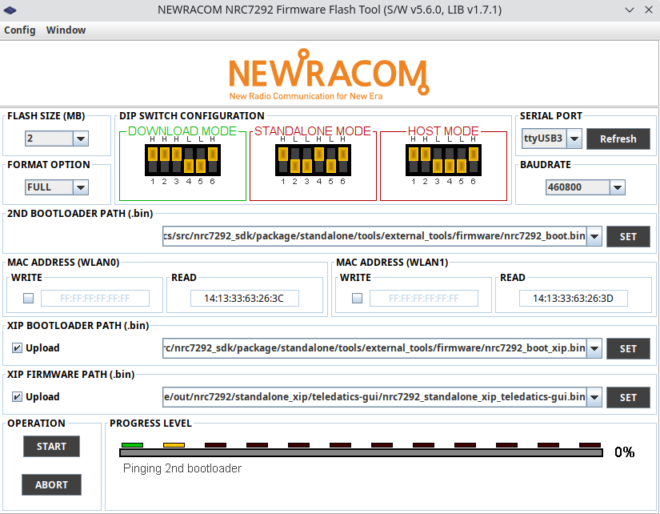Click the window collapse chevron in title bar

pos(630,10)
